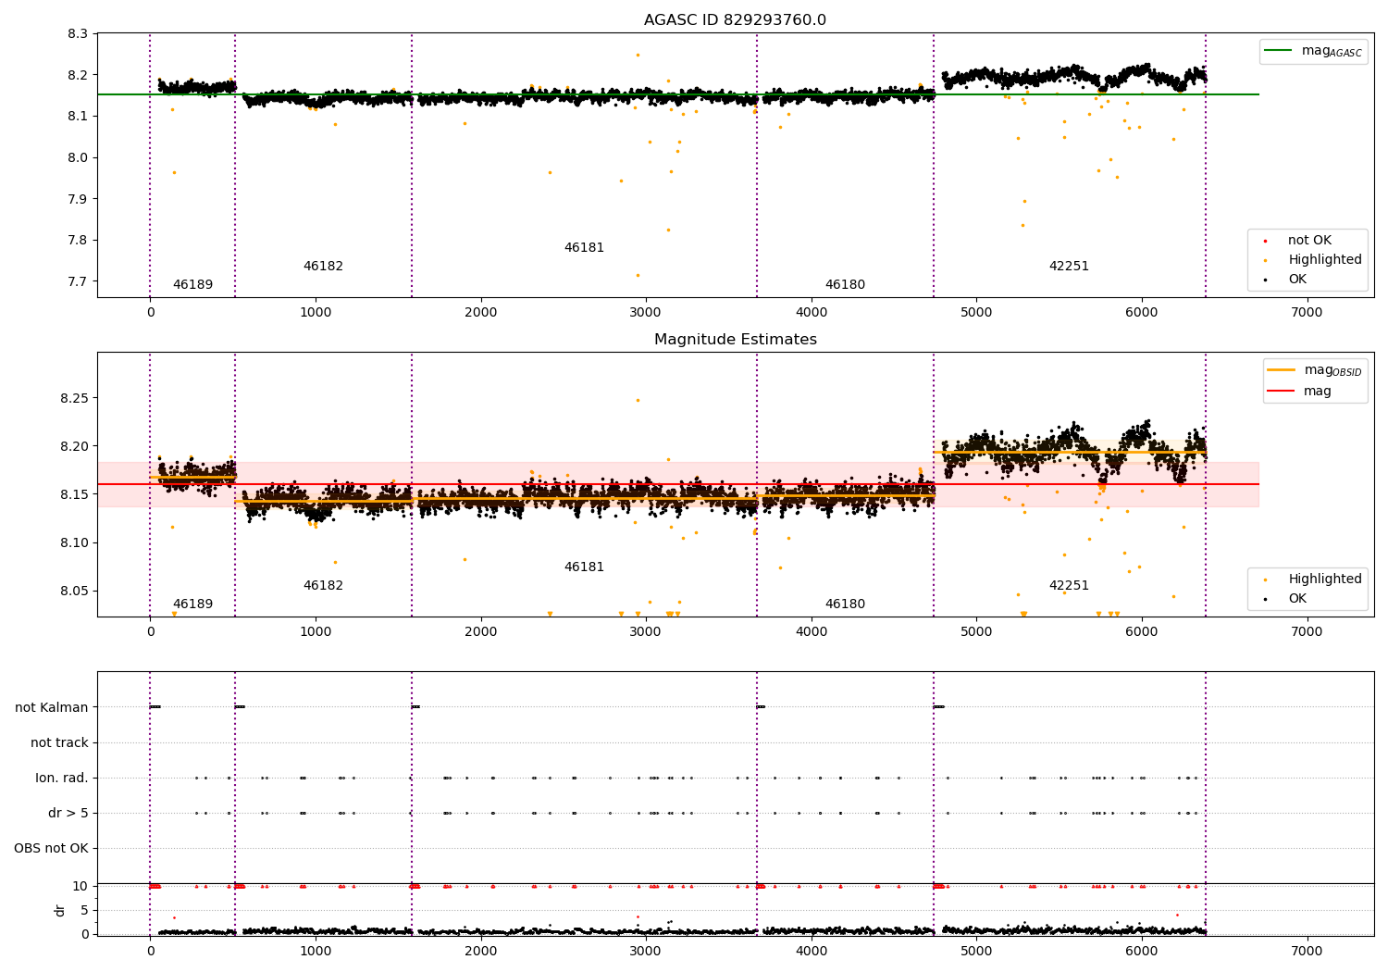Click the 'not Kalman' row label
The width and height of the screenshot is (1388, 972).
pyautogui.click(x=52, y=707)
